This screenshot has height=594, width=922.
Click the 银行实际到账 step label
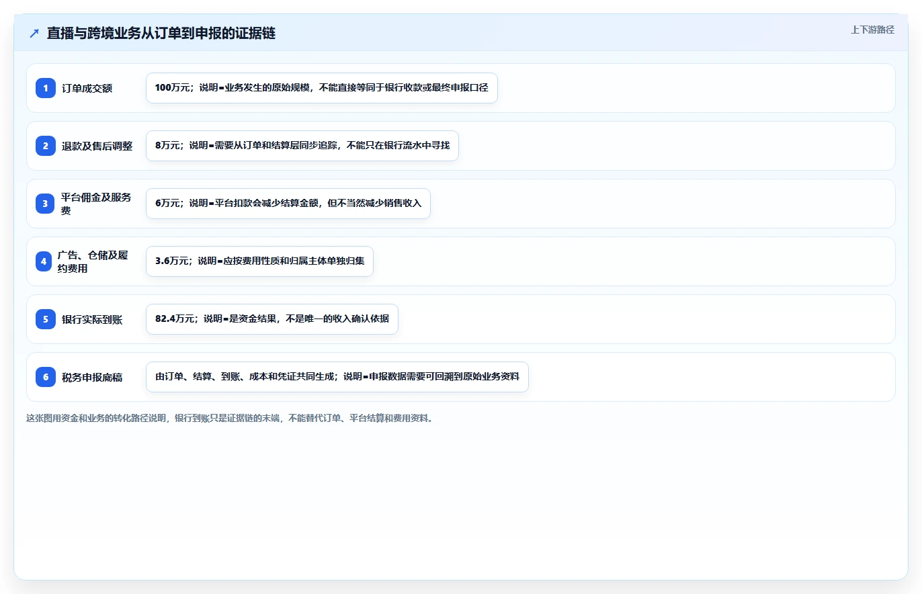92,319
